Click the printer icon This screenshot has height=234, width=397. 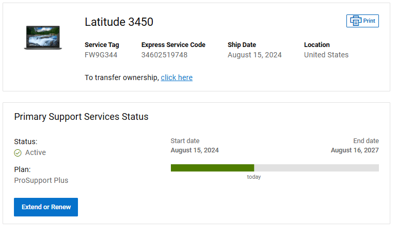pos(356,21)
